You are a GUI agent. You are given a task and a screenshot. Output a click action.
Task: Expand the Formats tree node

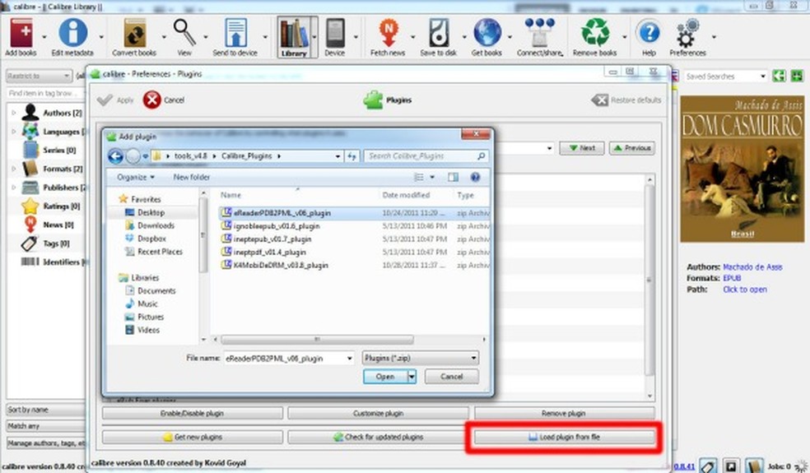click(x=13, y=169)
